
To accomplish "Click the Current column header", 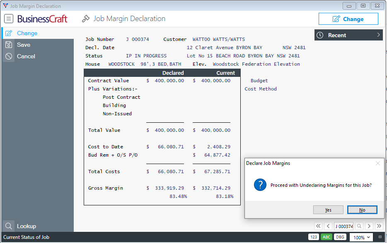I will tap(225, 73).
